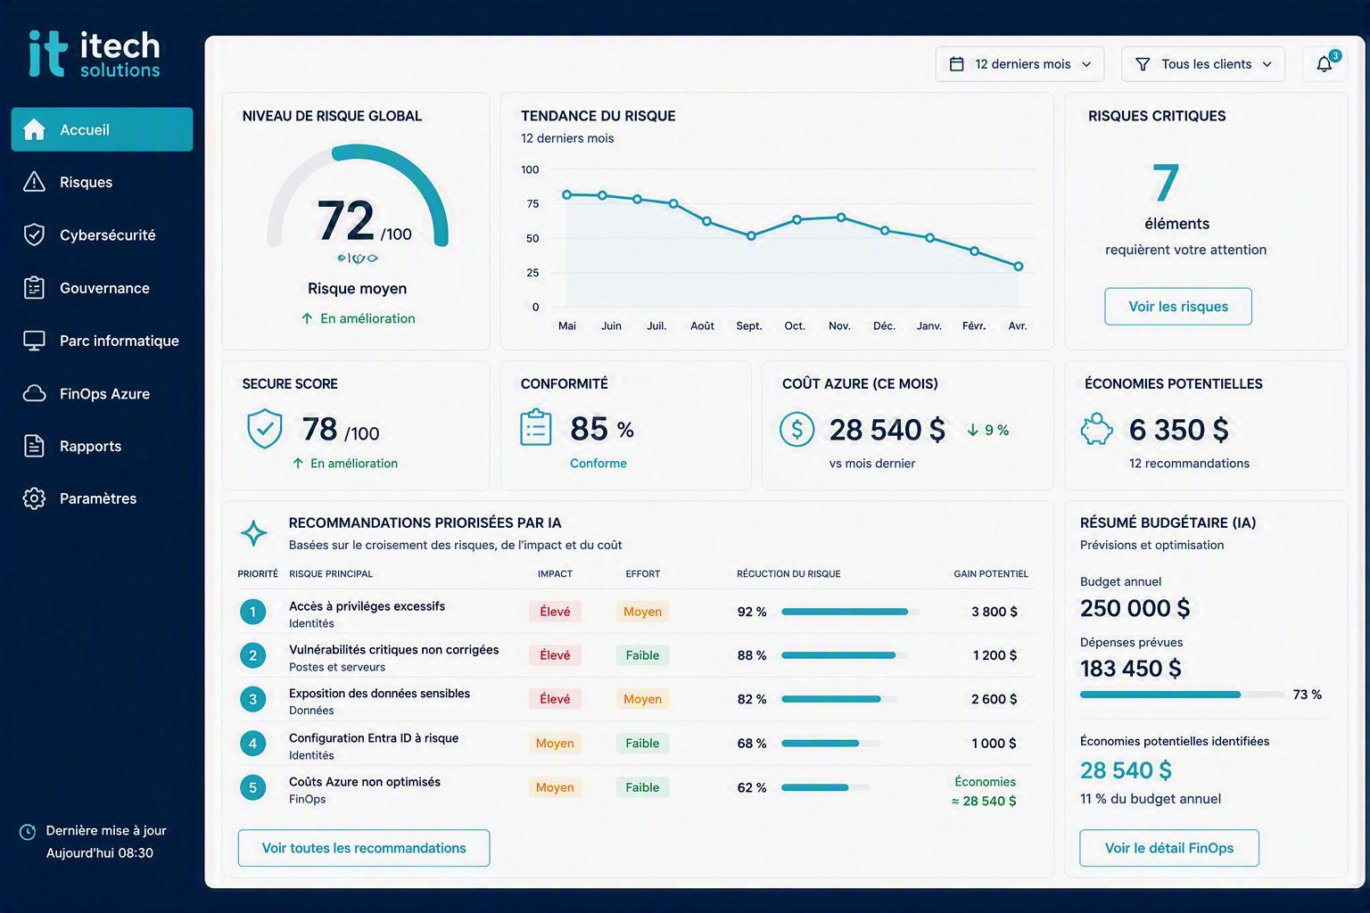The image size is (1370, 913).
Task: Click the Accès à privilèges excessifs row title
Action: [367, 606]
